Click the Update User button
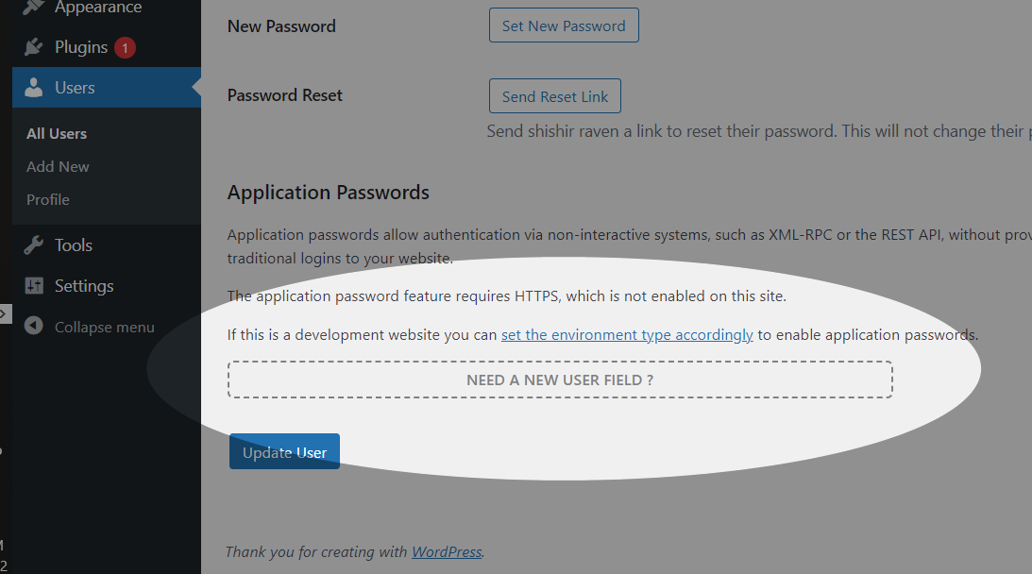 coord(284,451)
